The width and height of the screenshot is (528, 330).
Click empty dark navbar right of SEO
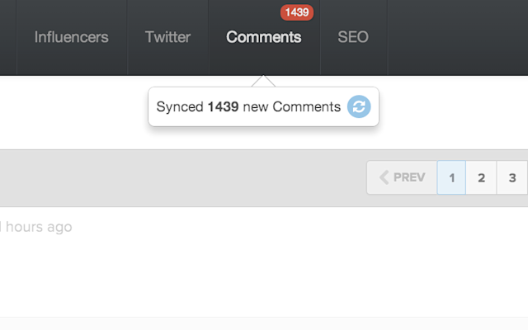click(458, 37)
